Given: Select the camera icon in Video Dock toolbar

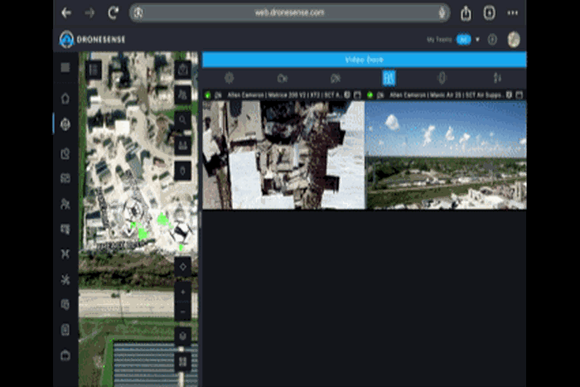Looking at the screenshot, I should pyautogui.click(x=283, y=78).
